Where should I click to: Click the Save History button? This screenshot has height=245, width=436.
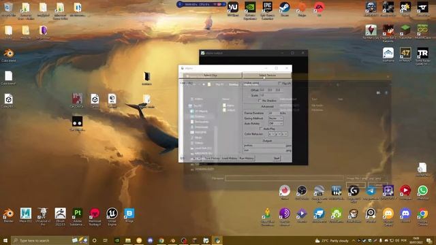[212, 159]
